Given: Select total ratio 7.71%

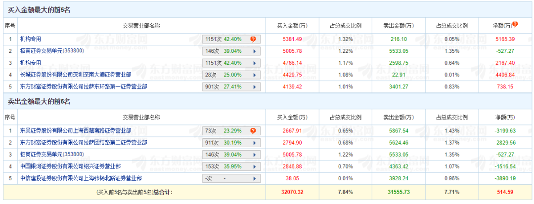Looking at the screenshot, I should click(x=451, y=192).
